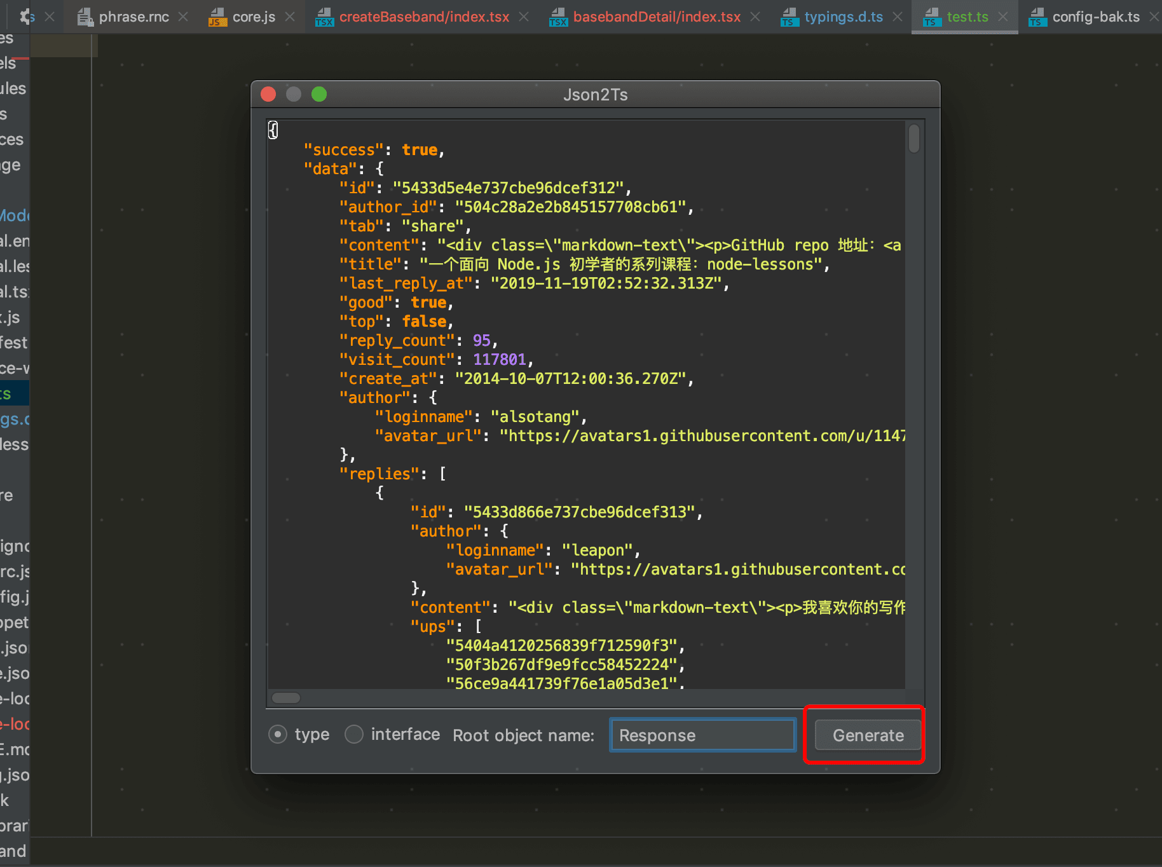Image resolution: width=1162 pixels, height=867 pixels.
Task: Click the scissors icon in top-left corner
Action: 24,16
